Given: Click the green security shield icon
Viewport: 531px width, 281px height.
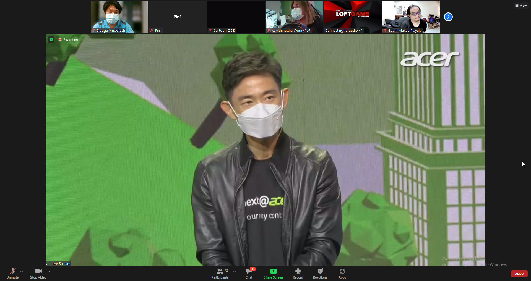Looking at the screenshot, I should tap(51, 40).
